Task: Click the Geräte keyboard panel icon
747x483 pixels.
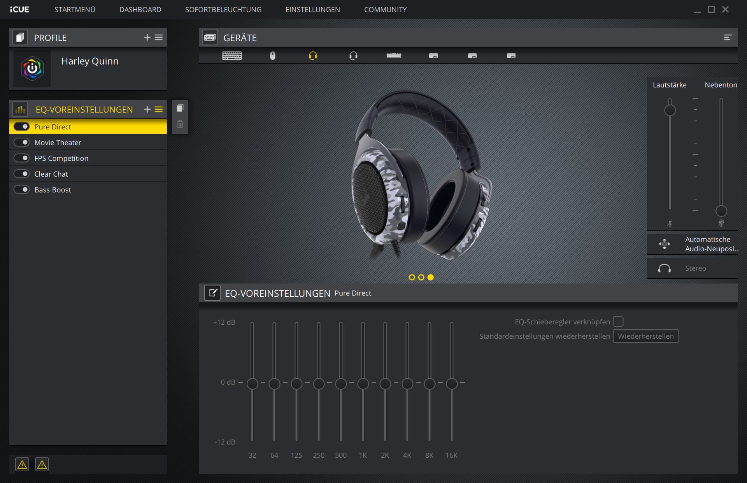Action: pyautogui.click(x=210, y=37)
